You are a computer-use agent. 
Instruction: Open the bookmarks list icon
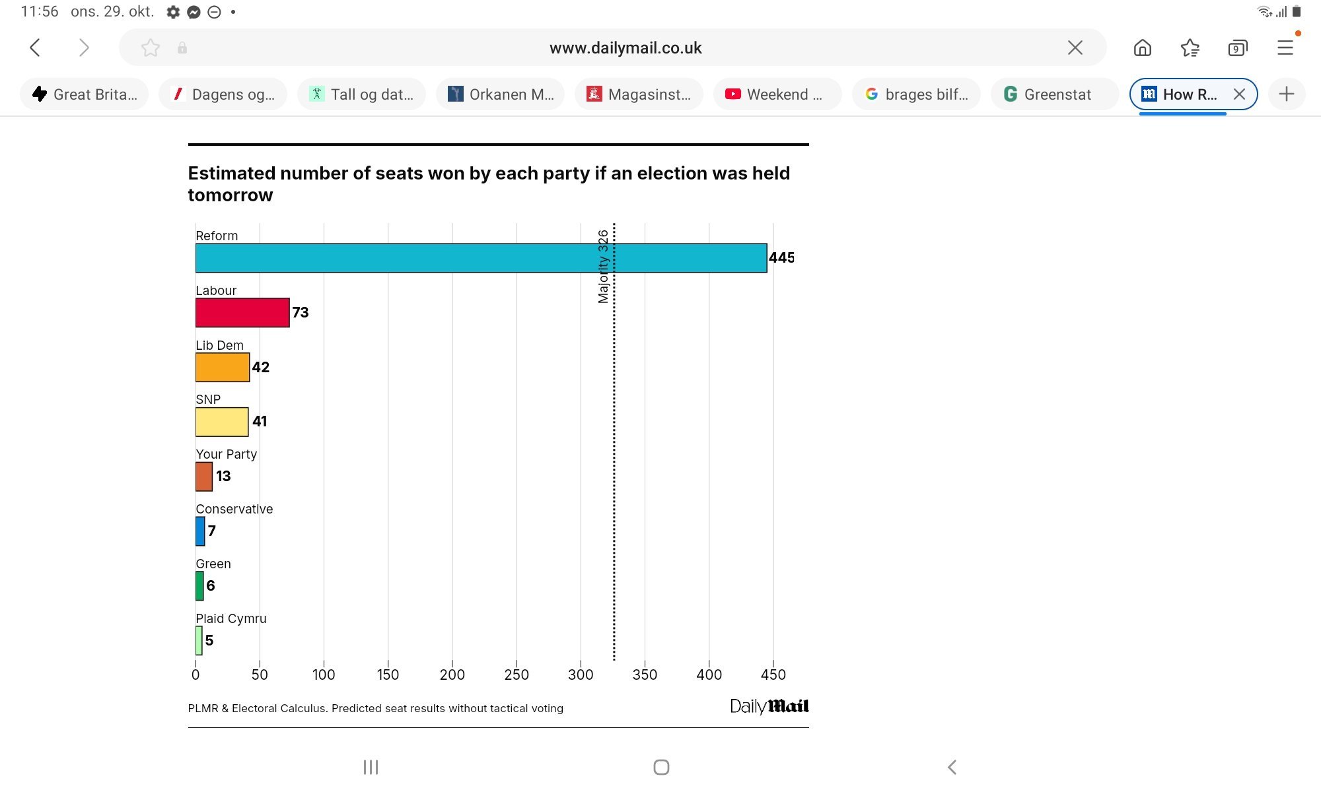point(1190,48)
